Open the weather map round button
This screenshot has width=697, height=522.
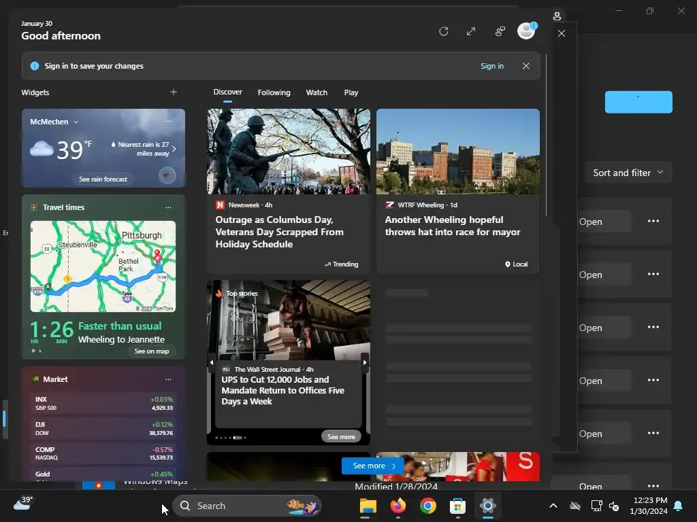[x=167, y=175]
